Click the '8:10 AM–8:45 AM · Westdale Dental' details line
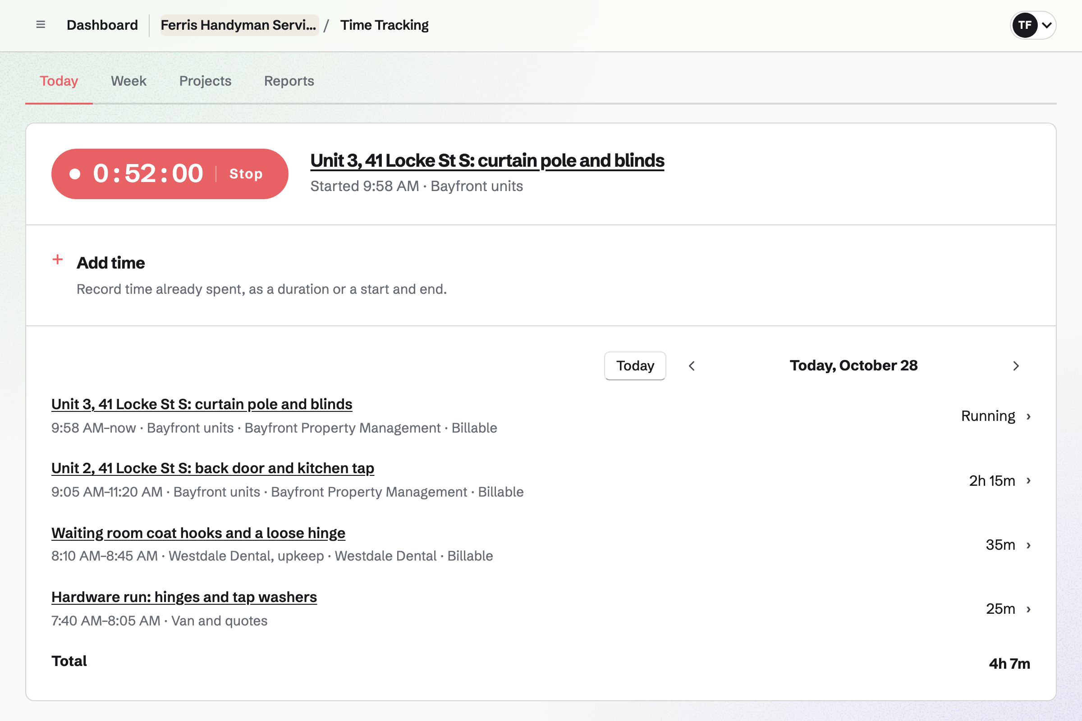 [x=272, y=556]
